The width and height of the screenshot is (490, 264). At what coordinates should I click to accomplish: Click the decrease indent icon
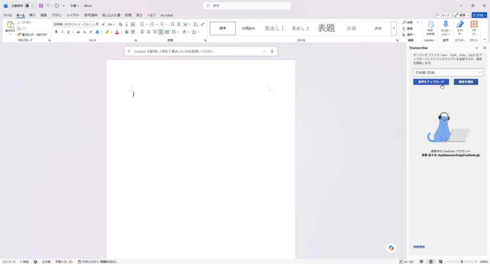[172, 24]
